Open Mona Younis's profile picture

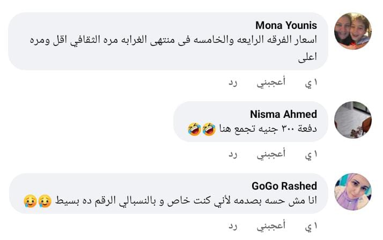click(352, 31)
